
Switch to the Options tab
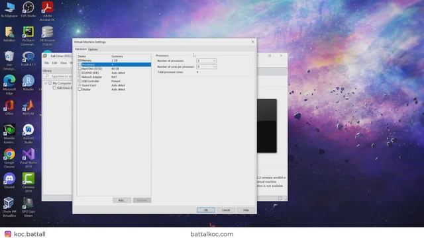(93, 50)
